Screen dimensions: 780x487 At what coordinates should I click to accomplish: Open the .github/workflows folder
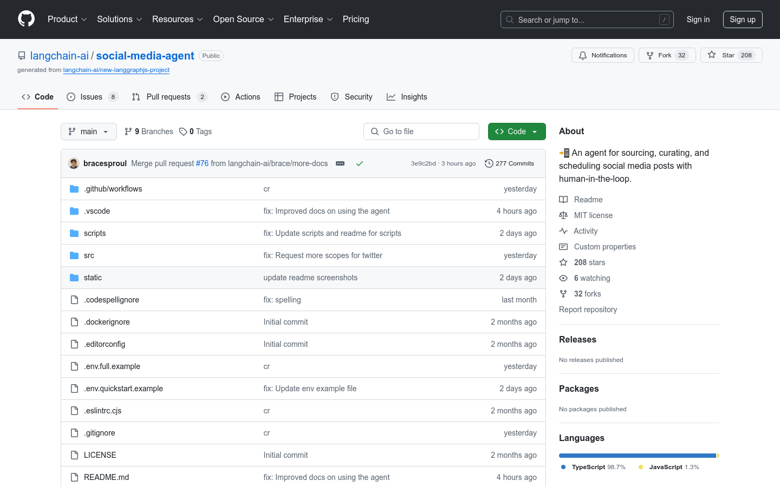tap(113, 189)
